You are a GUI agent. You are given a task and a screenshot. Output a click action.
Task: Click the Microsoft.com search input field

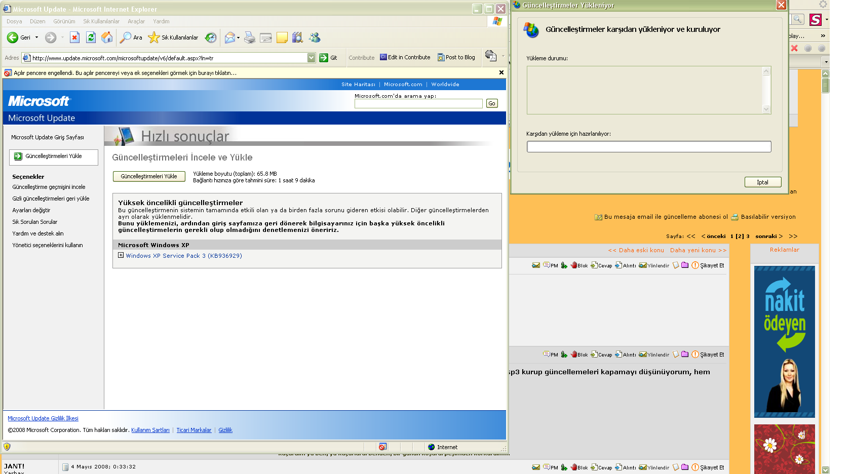418,103
